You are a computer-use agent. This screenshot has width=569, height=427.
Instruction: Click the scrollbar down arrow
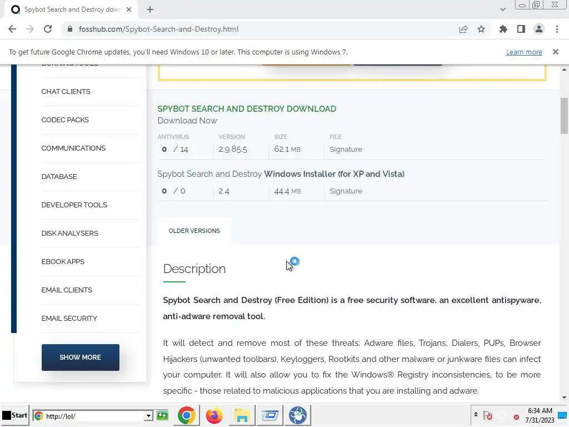pyautogui.click(x=564, y=398)
